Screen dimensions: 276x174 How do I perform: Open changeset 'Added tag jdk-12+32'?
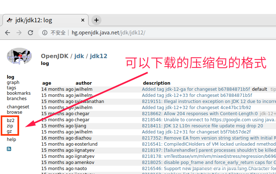196,107
